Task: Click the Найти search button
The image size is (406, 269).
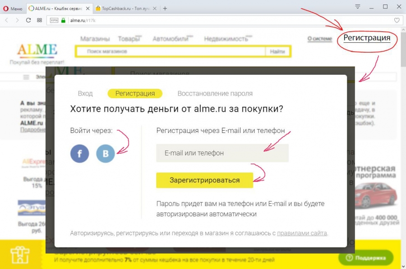Action: 277,51
